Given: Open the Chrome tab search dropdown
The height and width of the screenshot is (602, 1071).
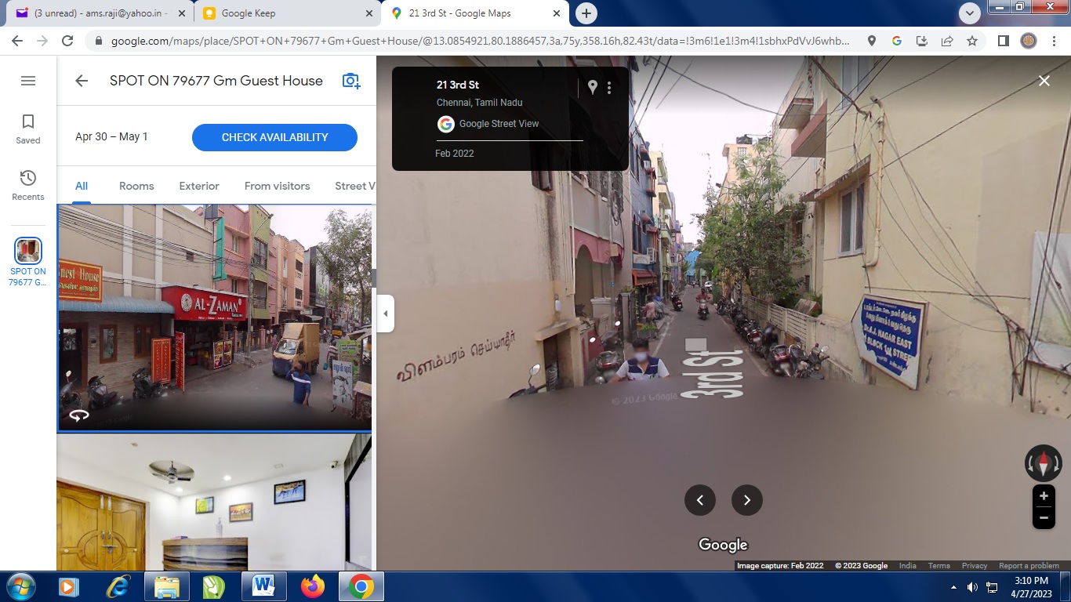Looking at the screenshot, I should click(x=970, y=13).
